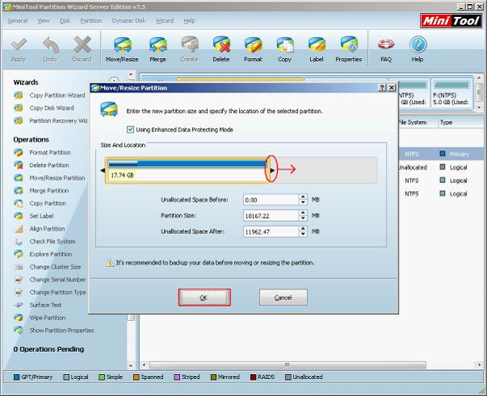
Task: Choose Show Partition Properties operation
Action: [x=54, y=331]
